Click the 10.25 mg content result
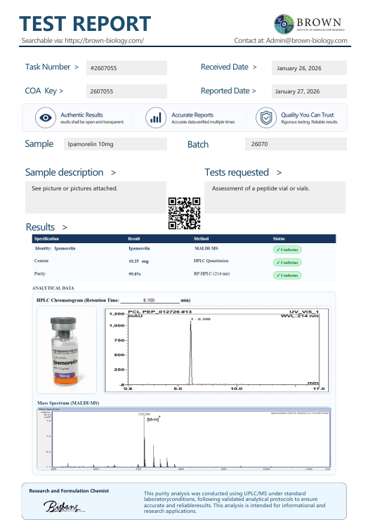 coord(139,261)
